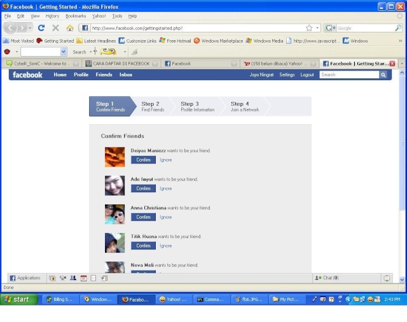The width and height of the screenshot is (407, 322).
Task: Click Titik Husna profile picture
Action: (114, 242)
